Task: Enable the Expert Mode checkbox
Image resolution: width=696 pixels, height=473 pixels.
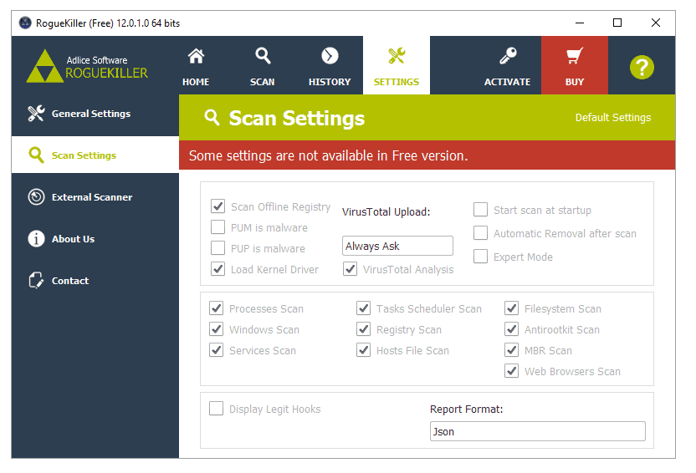Action: (x=480, y=257)
